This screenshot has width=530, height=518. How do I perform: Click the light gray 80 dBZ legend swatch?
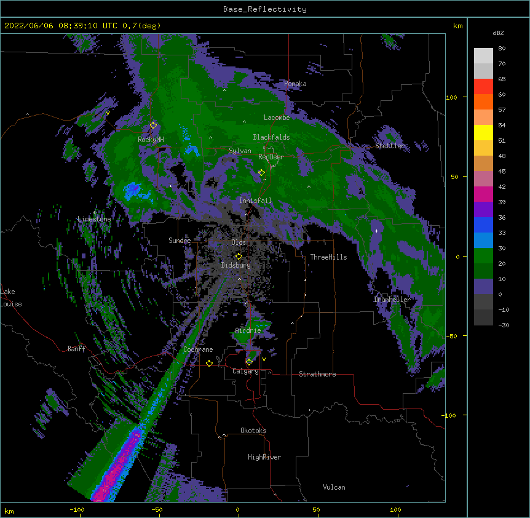pyautogui.click(x=483, y=55)
